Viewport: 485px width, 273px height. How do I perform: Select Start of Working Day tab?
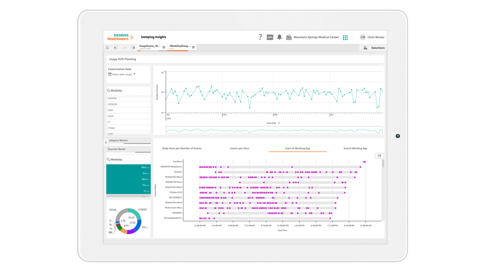[x=297, y=148]
